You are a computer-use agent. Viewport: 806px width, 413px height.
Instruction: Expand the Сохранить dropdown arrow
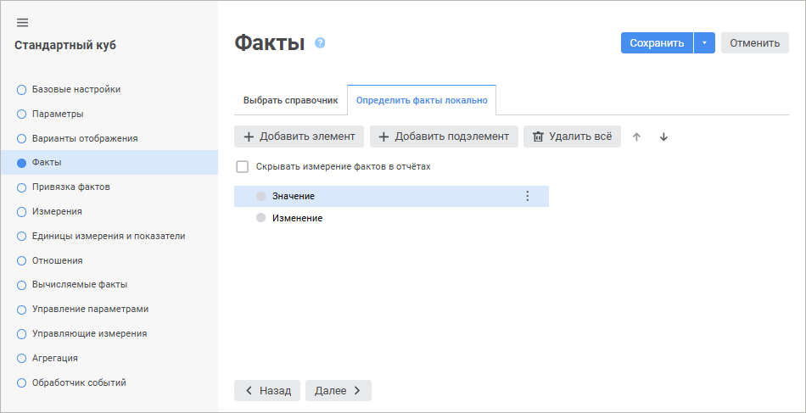pyautogui.click(x=704, y=43)
